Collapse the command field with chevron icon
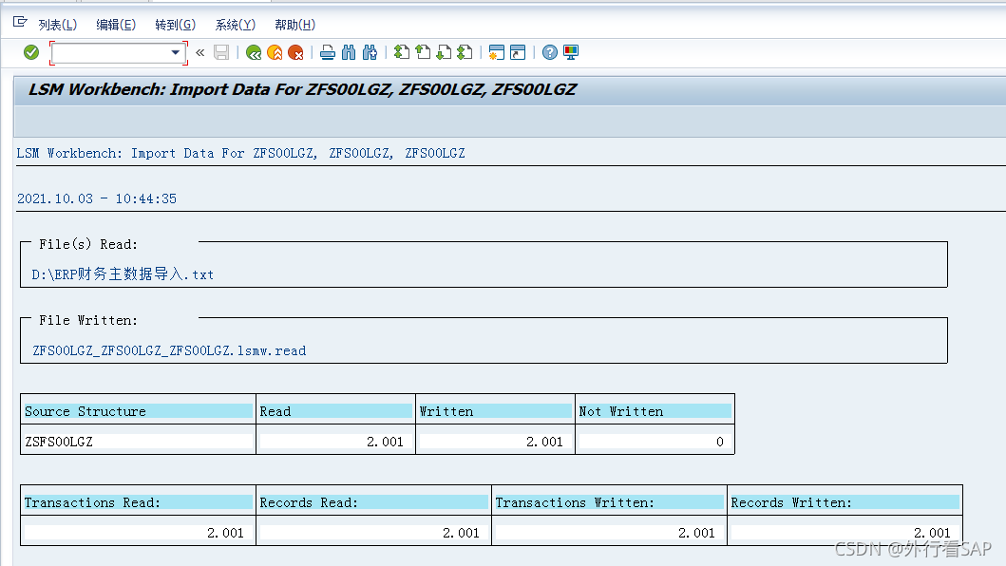The image size is (1006, 566). (x=200, y=52)
